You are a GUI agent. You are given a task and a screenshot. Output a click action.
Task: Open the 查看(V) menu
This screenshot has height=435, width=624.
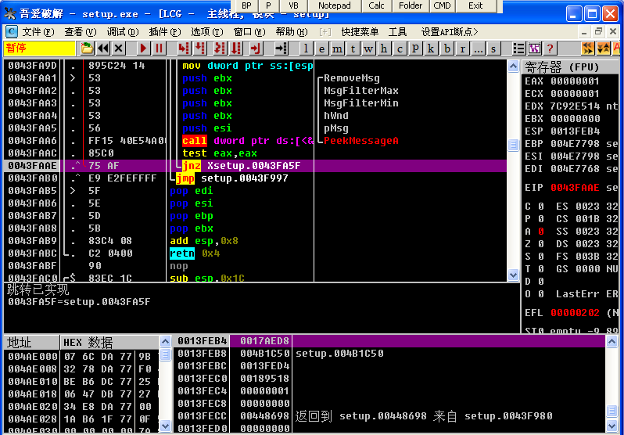[81, 32]
